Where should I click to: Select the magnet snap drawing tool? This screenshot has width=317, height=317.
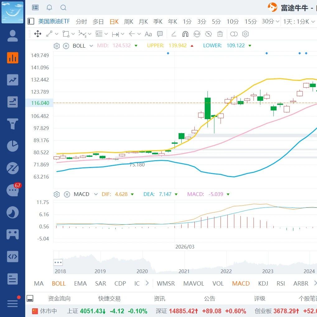185,34
